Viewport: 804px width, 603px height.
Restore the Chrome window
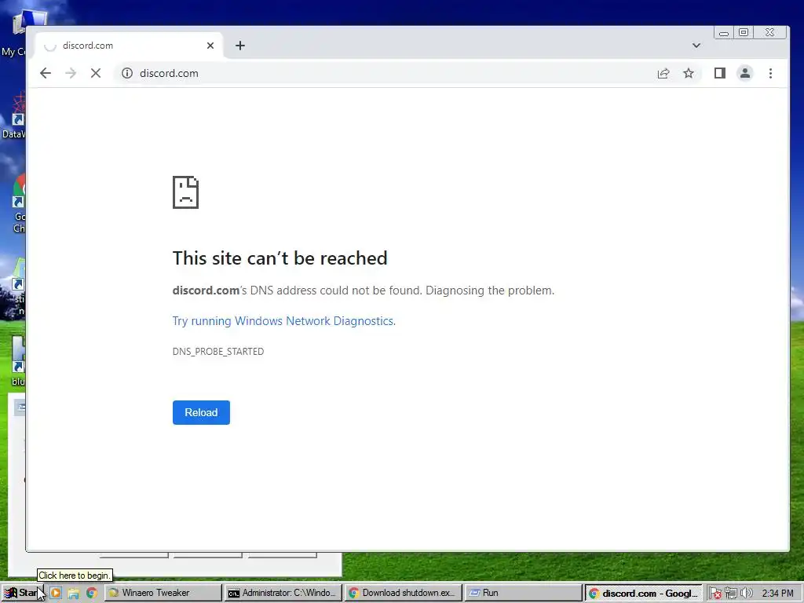point(744,33)
